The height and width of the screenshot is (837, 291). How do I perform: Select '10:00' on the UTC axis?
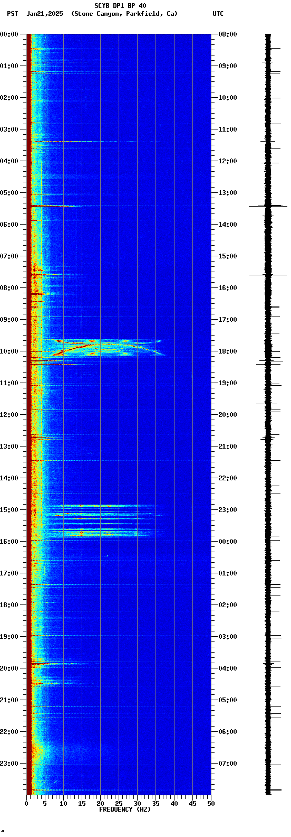[228, 98]
